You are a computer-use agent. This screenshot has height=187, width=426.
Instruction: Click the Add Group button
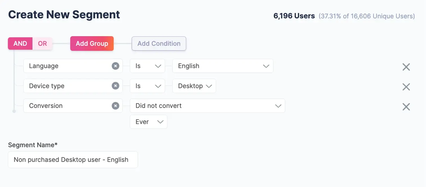[92, 43]
